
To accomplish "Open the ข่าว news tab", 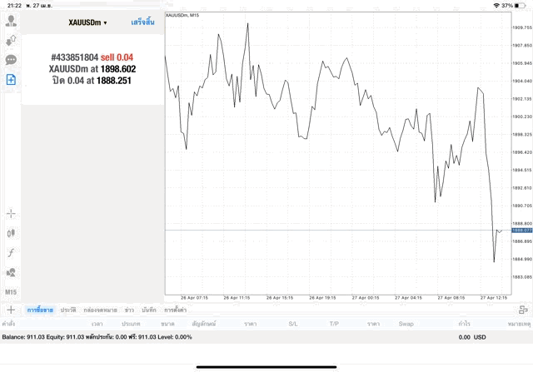I will pos(129,310).
